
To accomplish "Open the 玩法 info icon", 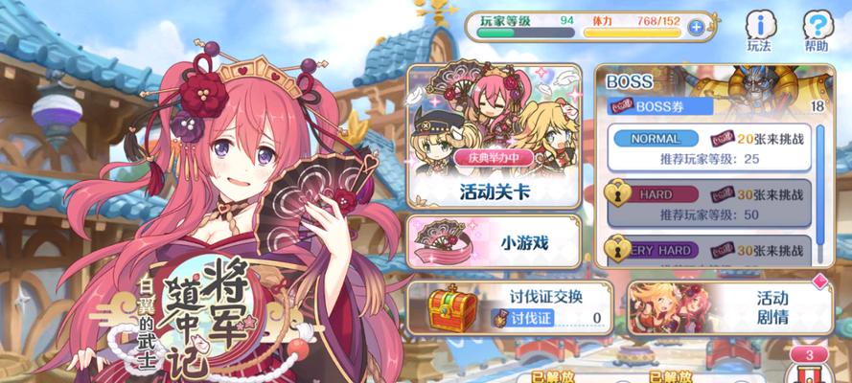I will pos(760,31).
